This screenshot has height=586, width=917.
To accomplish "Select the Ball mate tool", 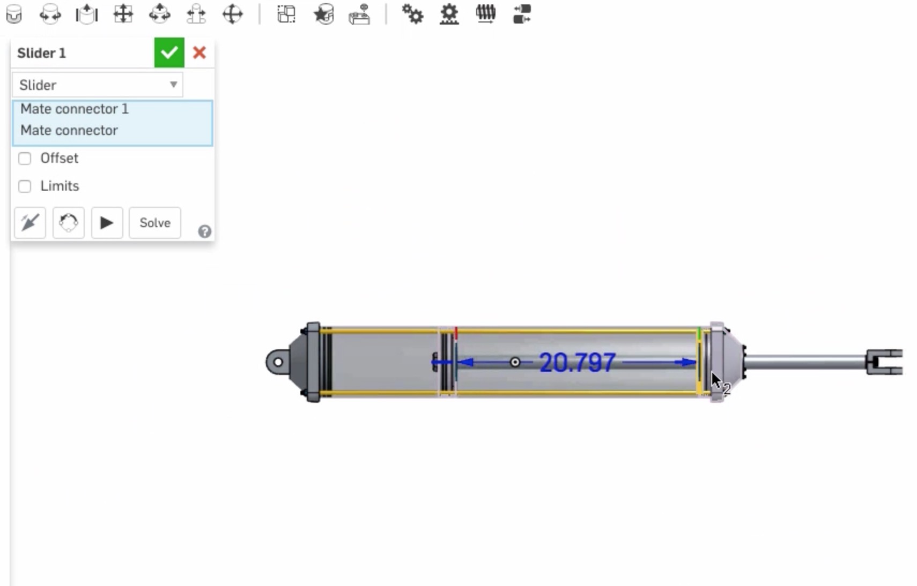I will tap(232, 14).
